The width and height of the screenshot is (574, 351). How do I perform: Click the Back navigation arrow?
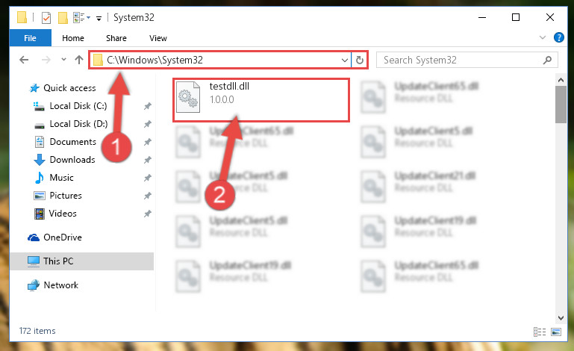pos(24,60)
